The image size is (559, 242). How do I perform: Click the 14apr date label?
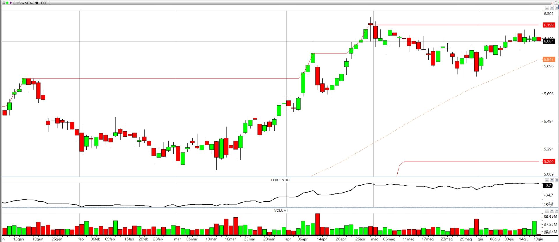(x=322, y=239)
